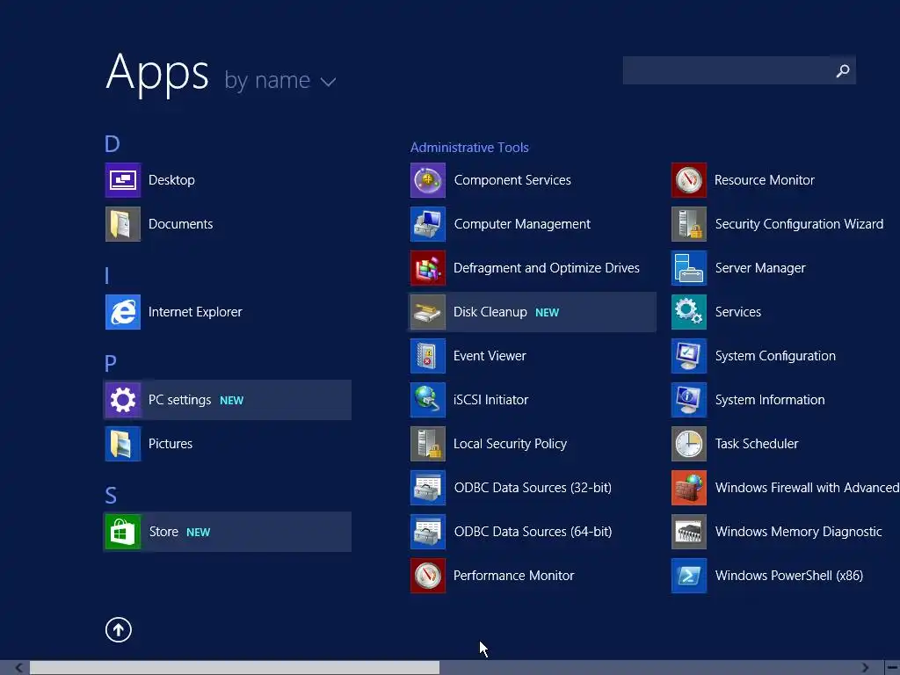Jump to letter P group header
The width and height of the screenshot is (900, 675).
pos(110,363)
